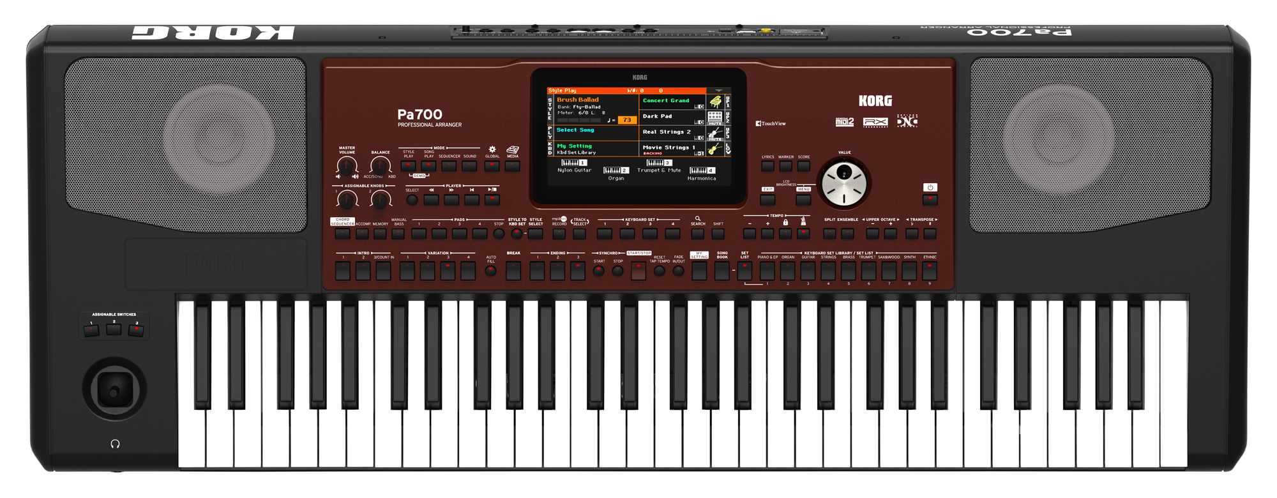
Task: Click the Master Volume knob
Action: coord(347,167)
